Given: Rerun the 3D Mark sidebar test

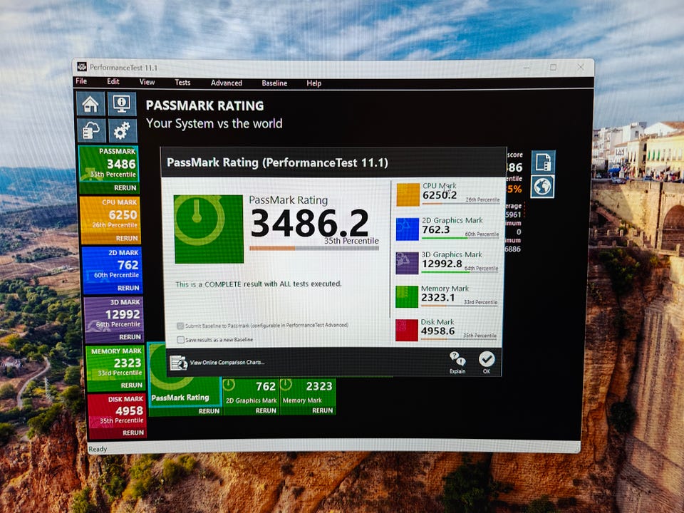Looking at the screenshot, I should pos(130,337).
